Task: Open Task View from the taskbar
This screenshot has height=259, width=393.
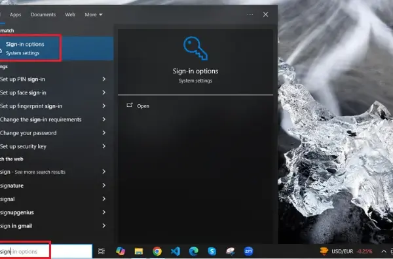Action: tap(102, 251)
